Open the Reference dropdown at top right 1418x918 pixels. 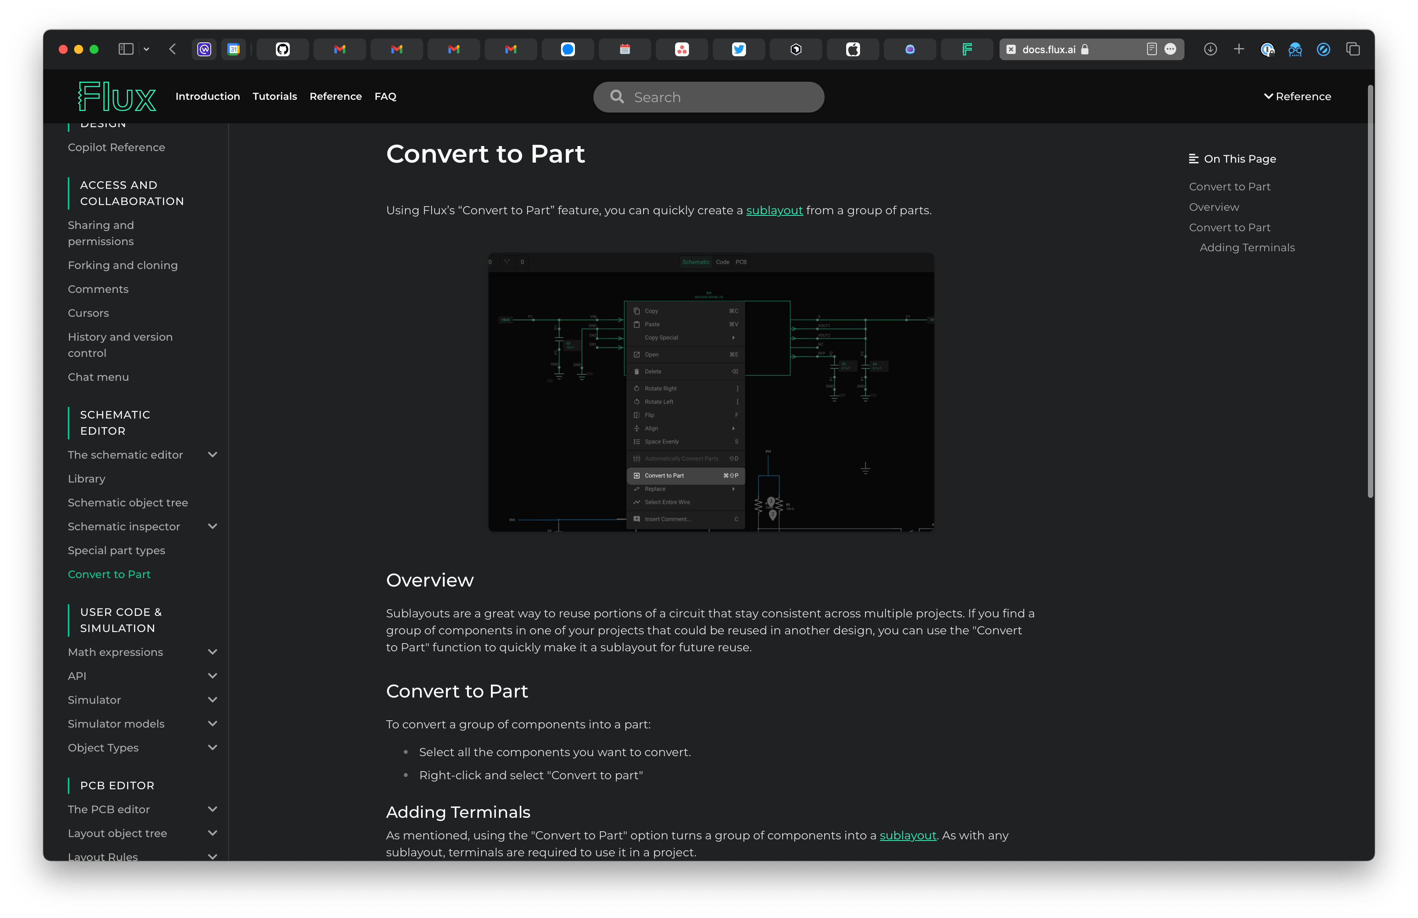coord(1297,96)
